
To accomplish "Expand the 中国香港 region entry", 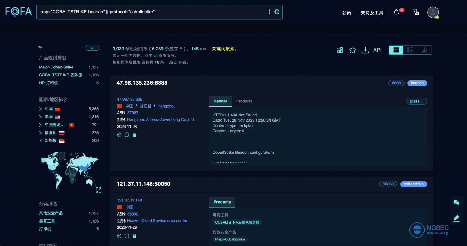I will [41, 125].
